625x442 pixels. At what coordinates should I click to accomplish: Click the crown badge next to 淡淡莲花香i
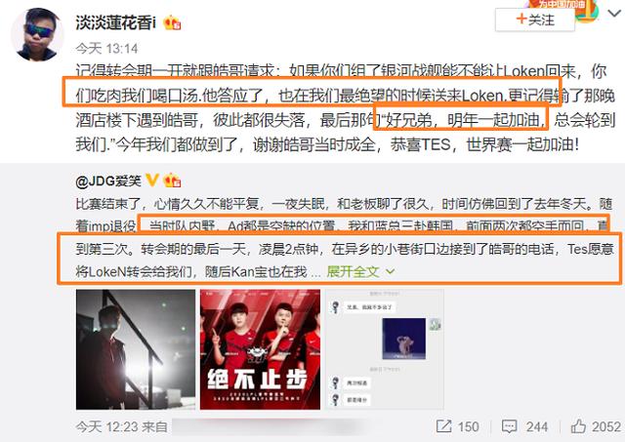(172, 22)
